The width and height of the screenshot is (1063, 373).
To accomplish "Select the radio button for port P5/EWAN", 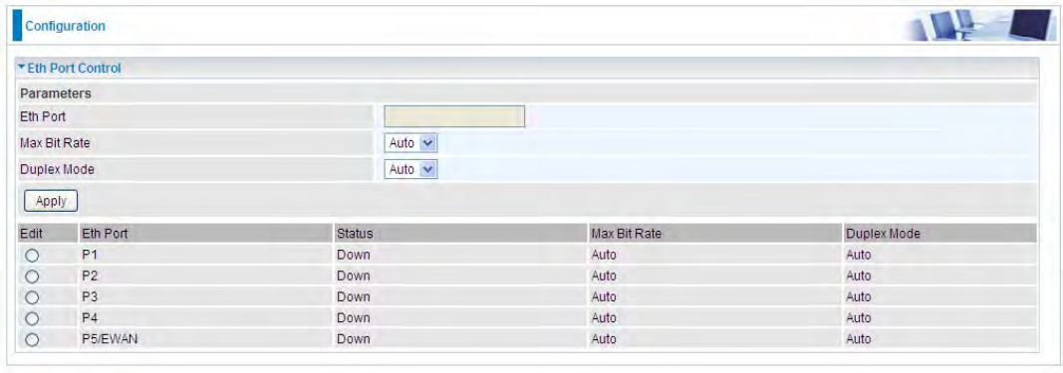I will [x=32, y=339].
